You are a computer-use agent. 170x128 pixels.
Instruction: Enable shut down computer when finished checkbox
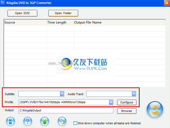[x=75, y=123]
